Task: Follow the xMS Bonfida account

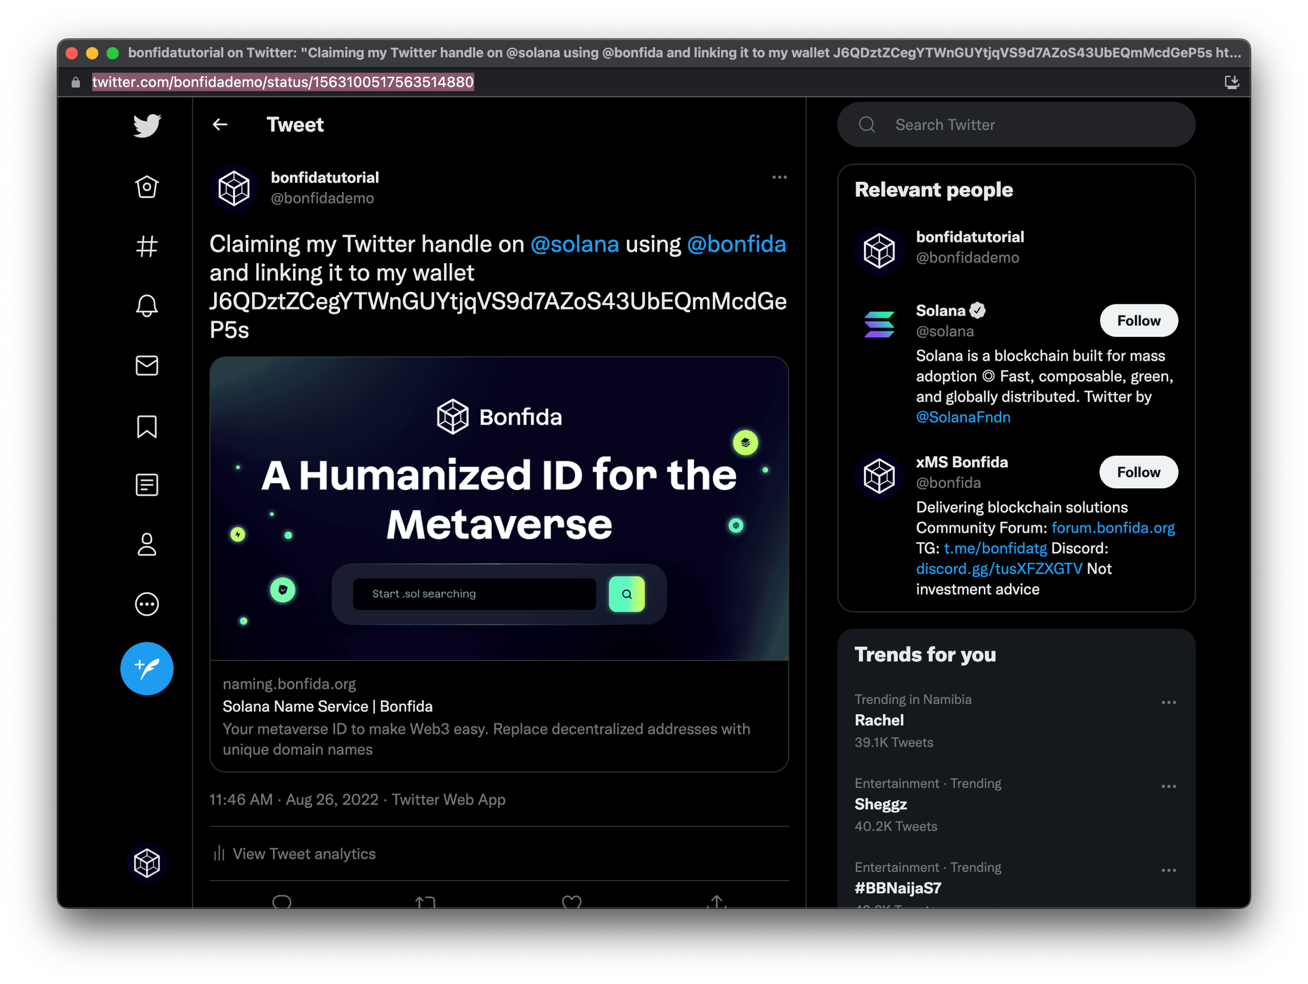Action: tap(1138, 472)
